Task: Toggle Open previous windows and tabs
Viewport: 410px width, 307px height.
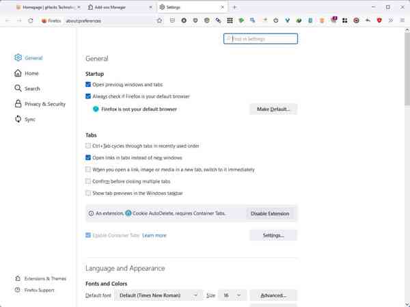Action: pos(88,84)
